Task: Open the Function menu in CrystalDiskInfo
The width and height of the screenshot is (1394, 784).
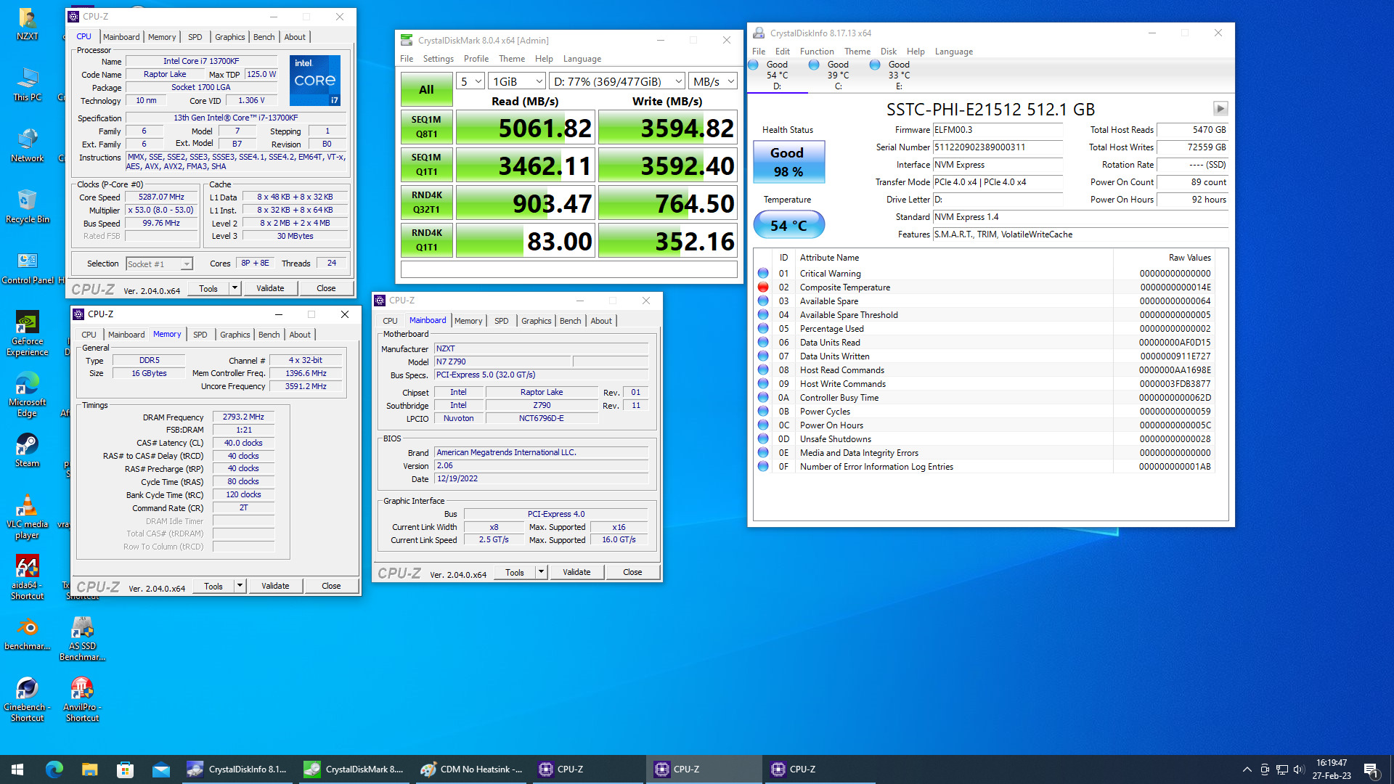Action: tap(817, 51)
